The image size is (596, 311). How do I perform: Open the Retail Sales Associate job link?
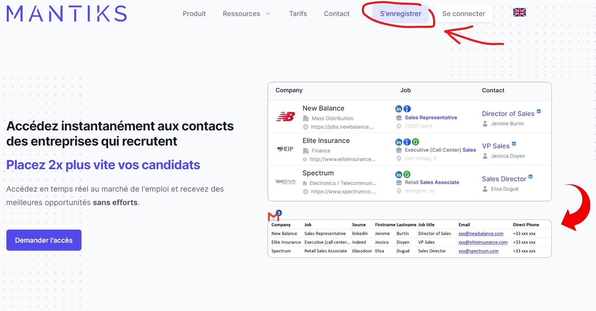(432, 182)
